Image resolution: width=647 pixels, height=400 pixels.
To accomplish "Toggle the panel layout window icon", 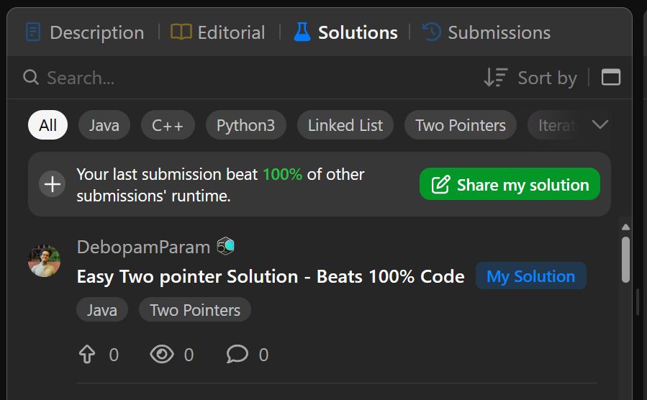I will click(611, 77).
